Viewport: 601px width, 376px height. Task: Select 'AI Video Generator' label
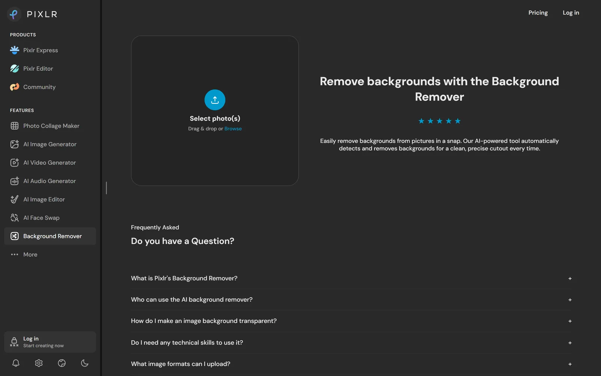(x=50, y=162)
